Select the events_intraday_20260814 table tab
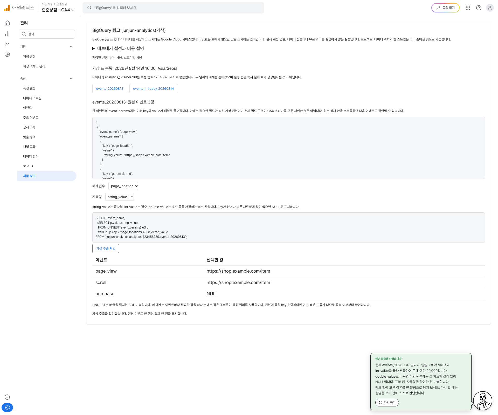The image size is (498, 415). 154,88
